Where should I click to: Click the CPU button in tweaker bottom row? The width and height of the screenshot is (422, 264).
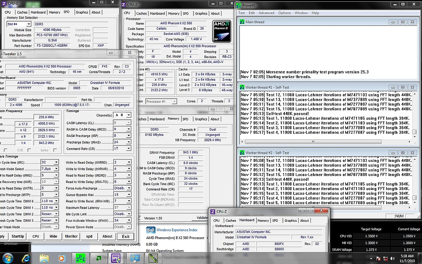tap(36, 236)
